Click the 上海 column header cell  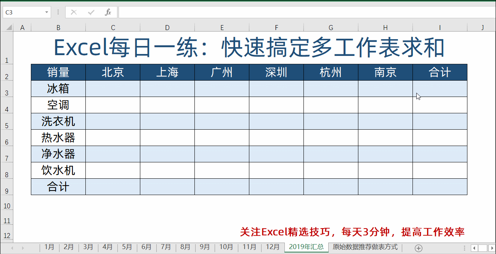(x=167, y=72)
